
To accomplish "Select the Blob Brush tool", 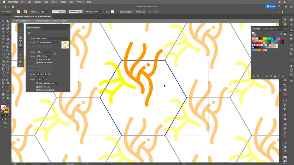I will point(8,36).
